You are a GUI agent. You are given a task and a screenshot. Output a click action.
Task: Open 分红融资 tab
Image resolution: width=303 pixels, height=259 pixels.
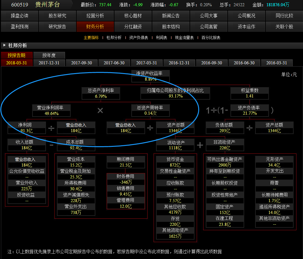tap(133, 27)
